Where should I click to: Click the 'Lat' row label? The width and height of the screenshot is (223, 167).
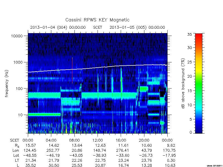coord(16,156)
